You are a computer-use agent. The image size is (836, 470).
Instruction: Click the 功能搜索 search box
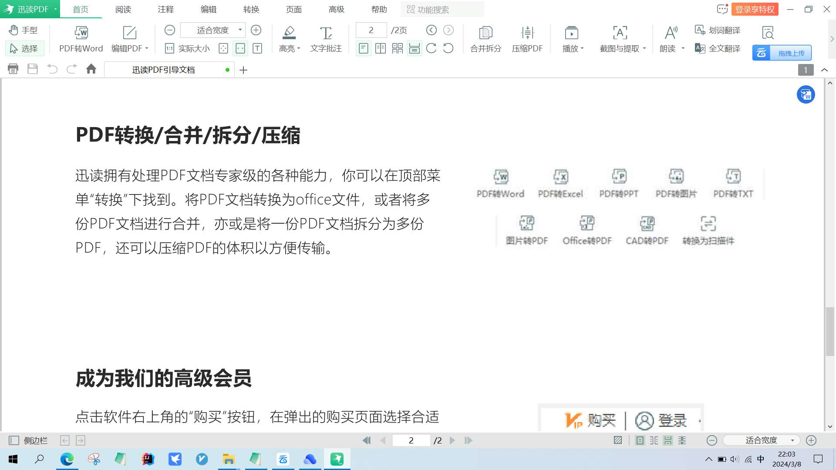click(442, 9)
